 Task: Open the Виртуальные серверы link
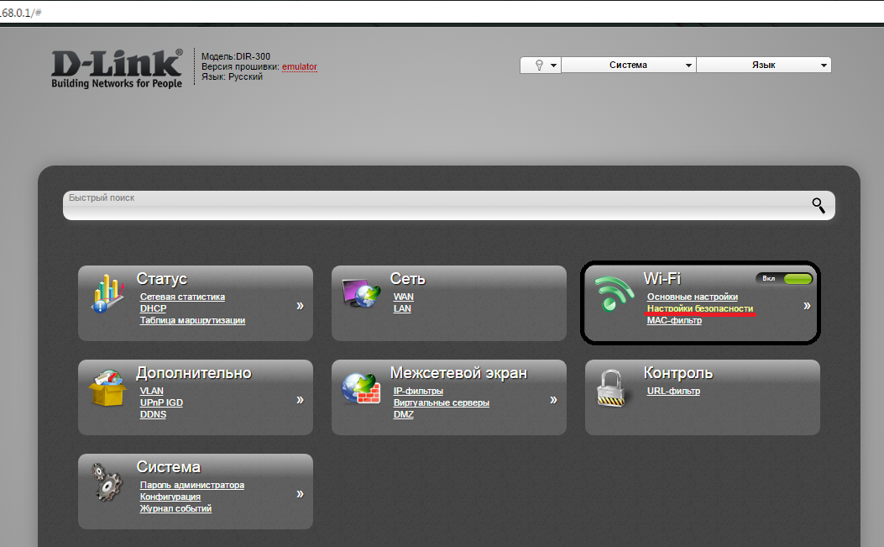coord(441,402)
